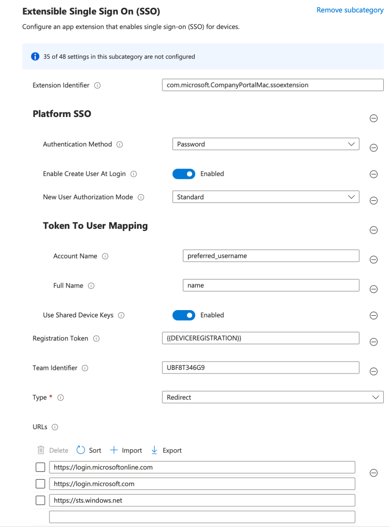
Task: Click Sort in the URLs toolbar
Action: [89, 450]
